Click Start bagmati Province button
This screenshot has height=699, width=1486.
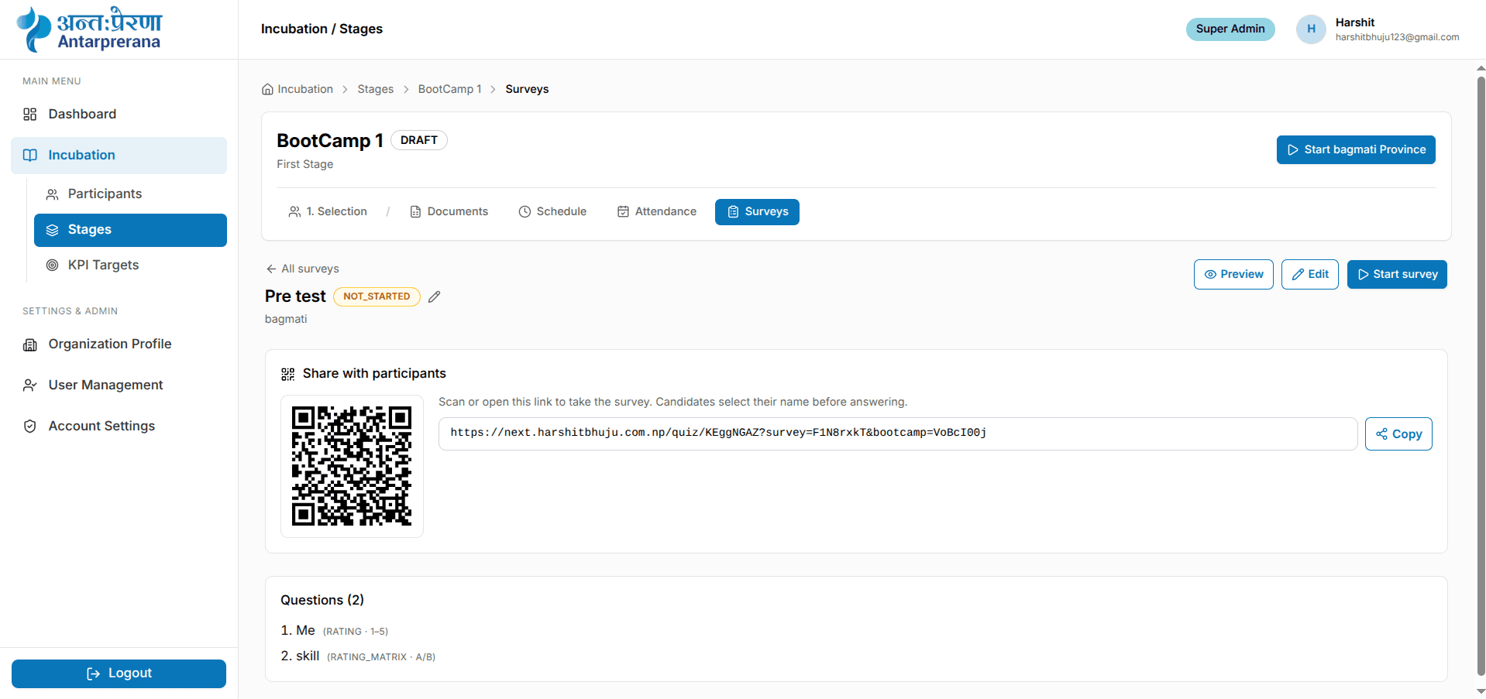pyautogui.click(x=1356, y=149)
